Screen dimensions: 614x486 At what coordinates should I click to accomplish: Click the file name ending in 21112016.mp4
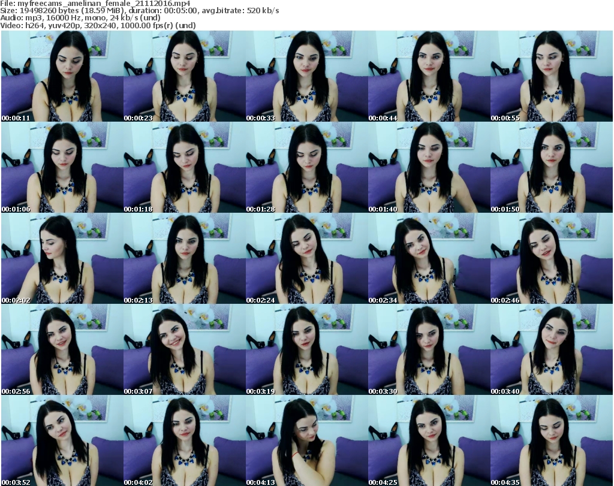click(104, 4)
